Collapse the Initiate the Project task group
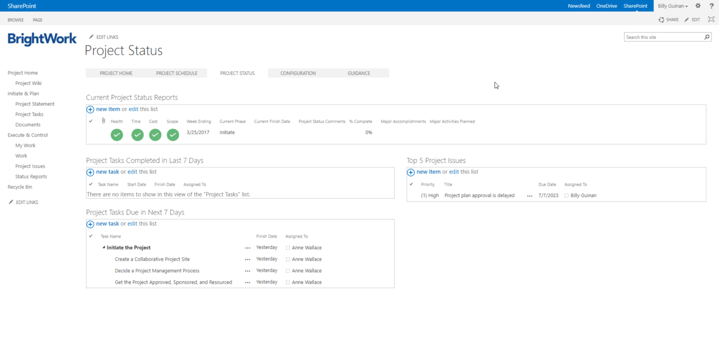 (x=103, y=247)
